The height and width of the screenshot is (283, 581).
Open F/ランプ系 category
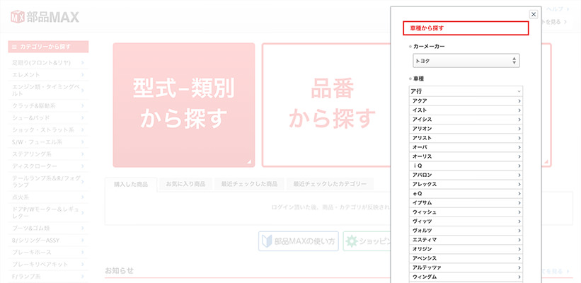click(x=48, y=277)
